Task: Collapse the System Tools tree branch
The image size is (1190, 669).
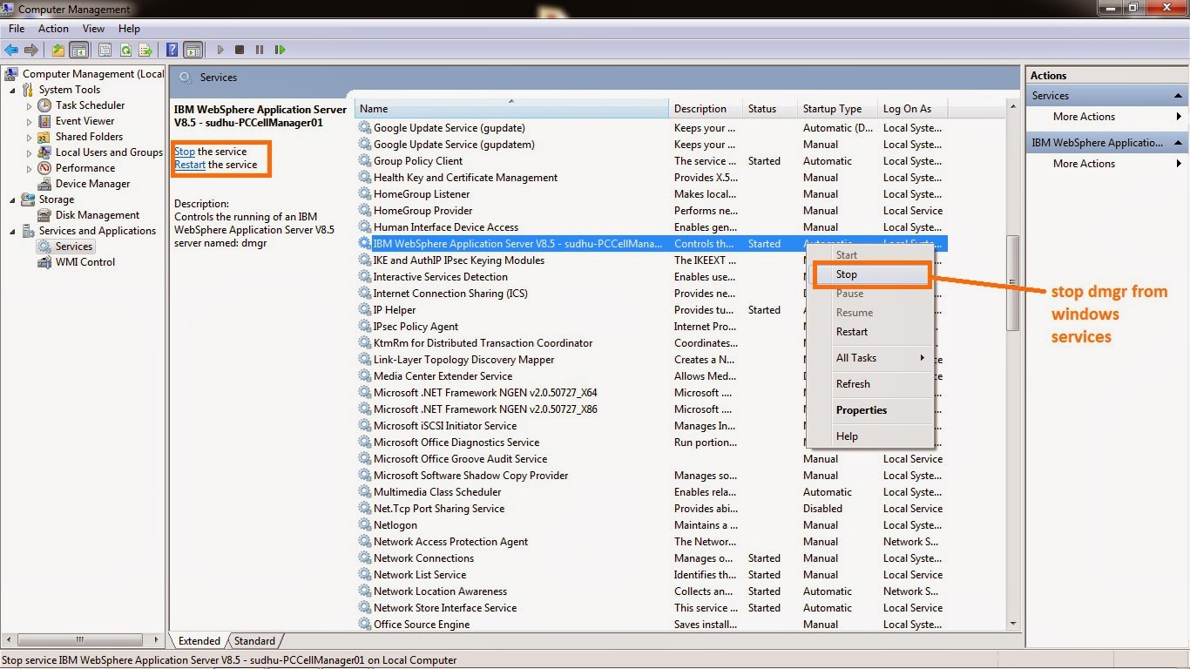Action: click(x=11, y=89)
